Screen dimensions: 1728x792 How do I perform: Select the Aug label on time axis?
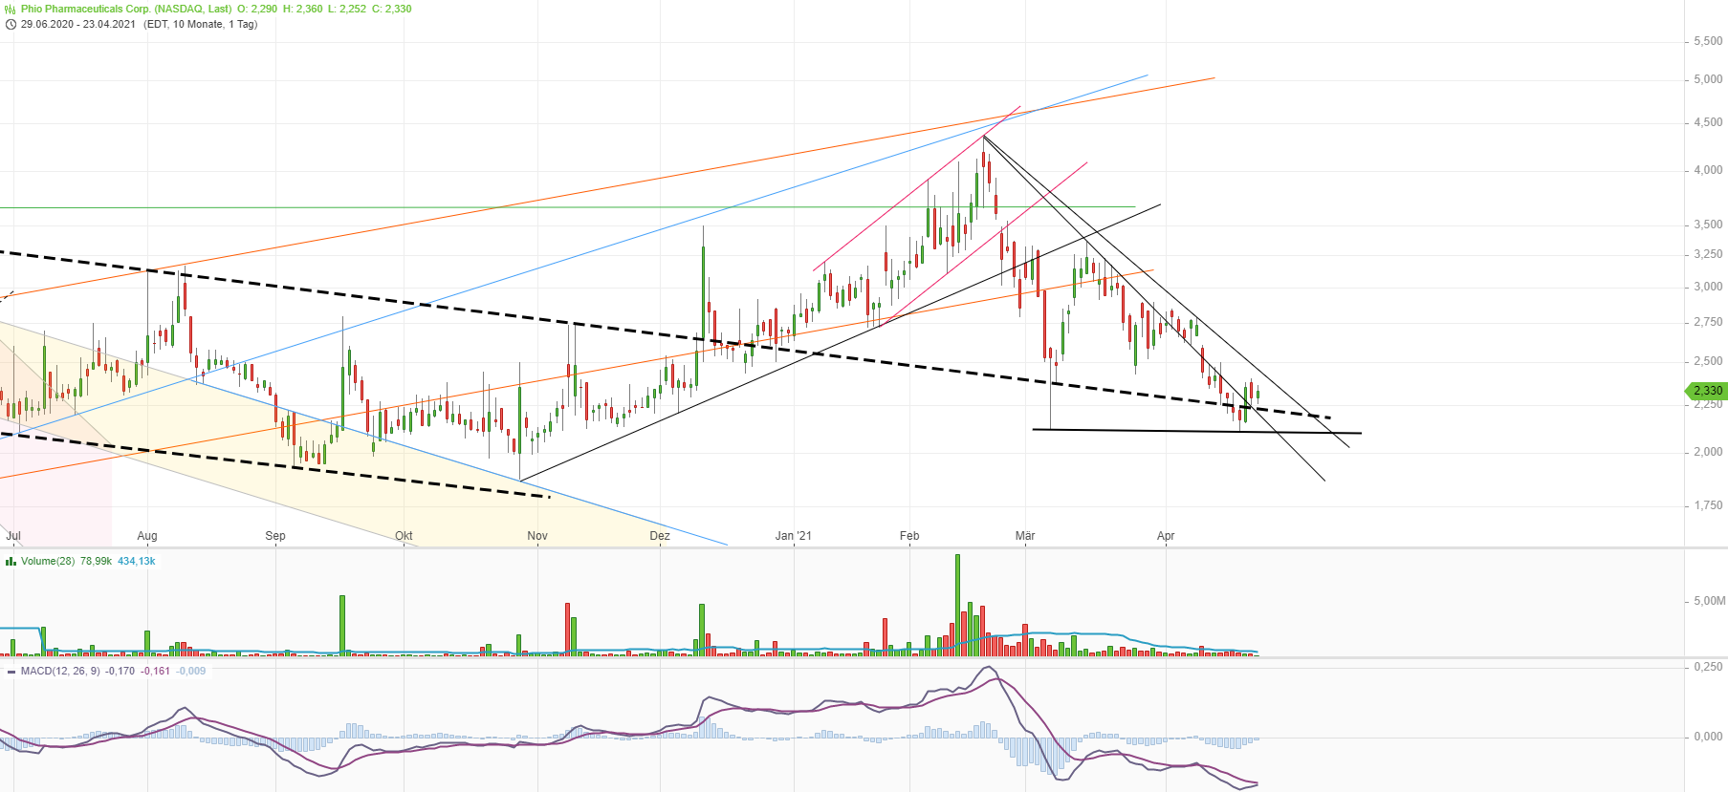[x=147, y=536]
